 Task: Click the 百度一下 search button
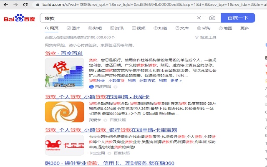[x=238, y=18]
